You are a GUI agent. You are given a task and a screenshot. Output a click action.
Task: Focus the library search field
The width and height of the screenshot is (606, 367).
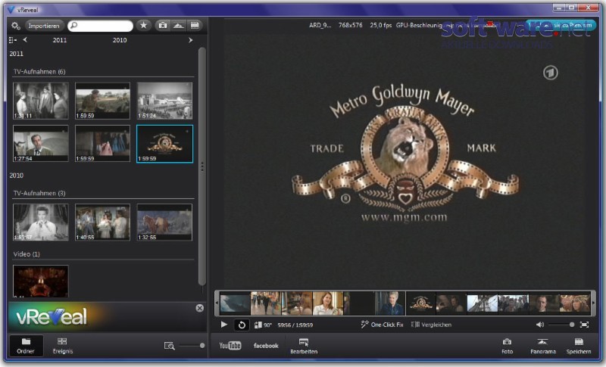(x=100, y=26)
